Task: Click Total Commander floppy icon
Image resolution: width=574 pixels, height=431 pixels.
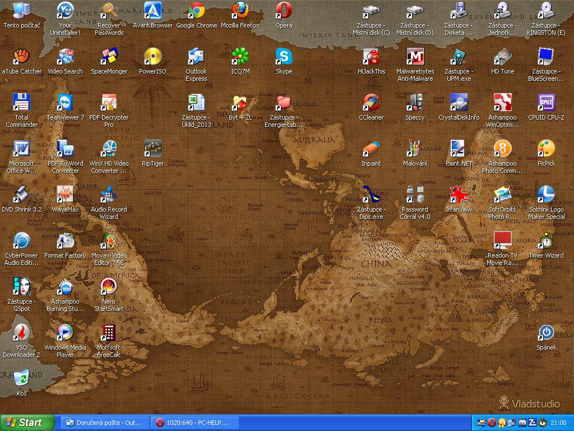Action: pyautogui.click(x=22, y=102)
